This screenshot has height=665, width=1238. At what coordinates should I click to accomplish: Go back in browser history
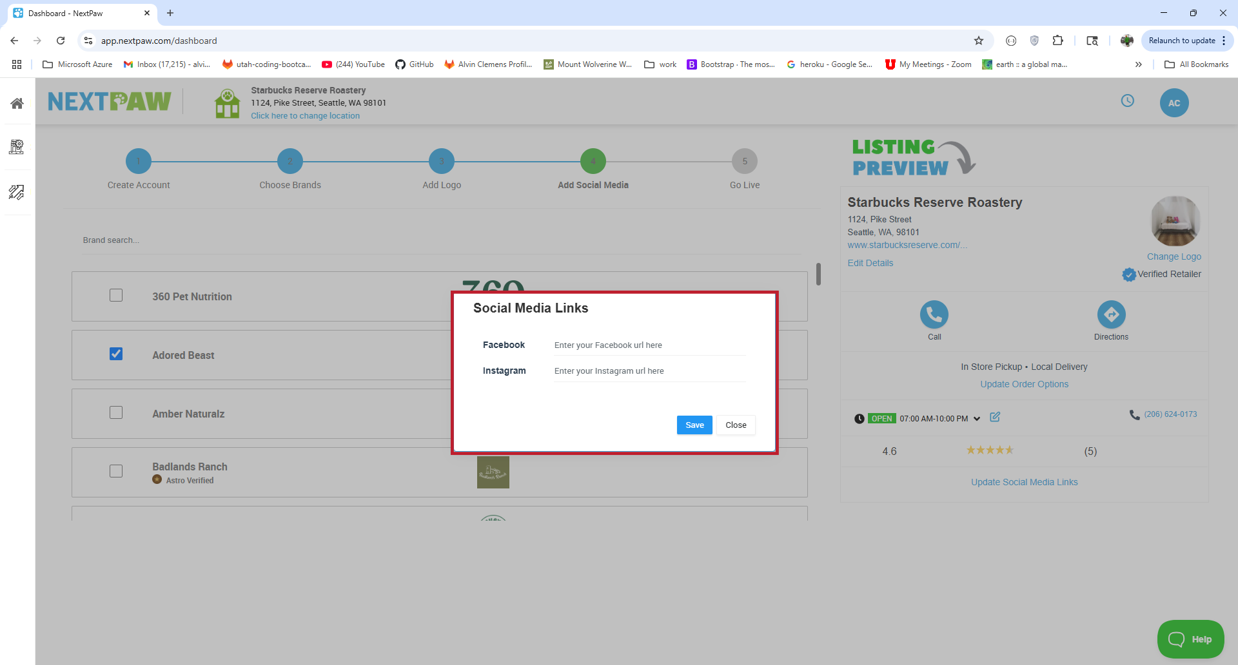point(14,41)
